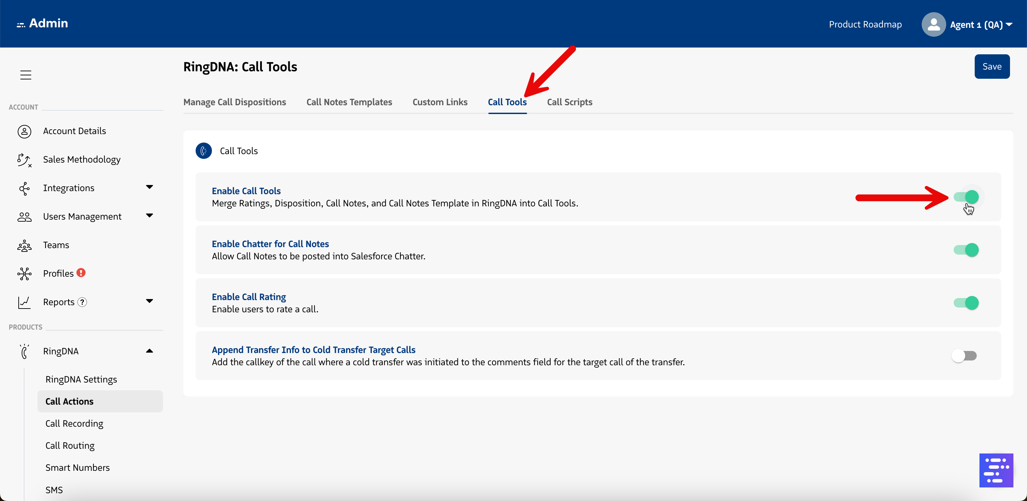Screen dimensions: 1027x501
Task: Open the Call Notes Templates tab
Action: click(x=349, y=103)
